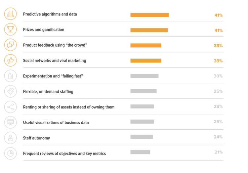Click the 33% value for Social networks
The width and height of the screenshot is (248, 173).
tap(218, 61)
